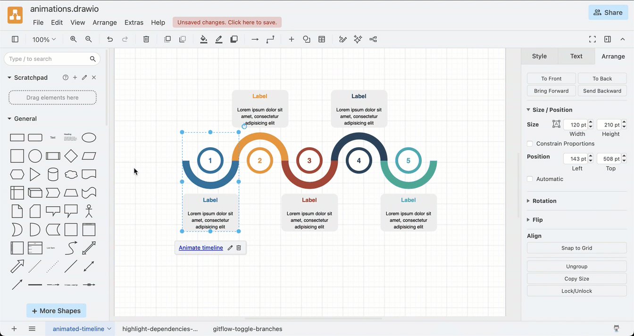Viewport: 634px width, 336px height.
Task: Add scratchpad item with plus icon
Action: [x=75, y=77]
